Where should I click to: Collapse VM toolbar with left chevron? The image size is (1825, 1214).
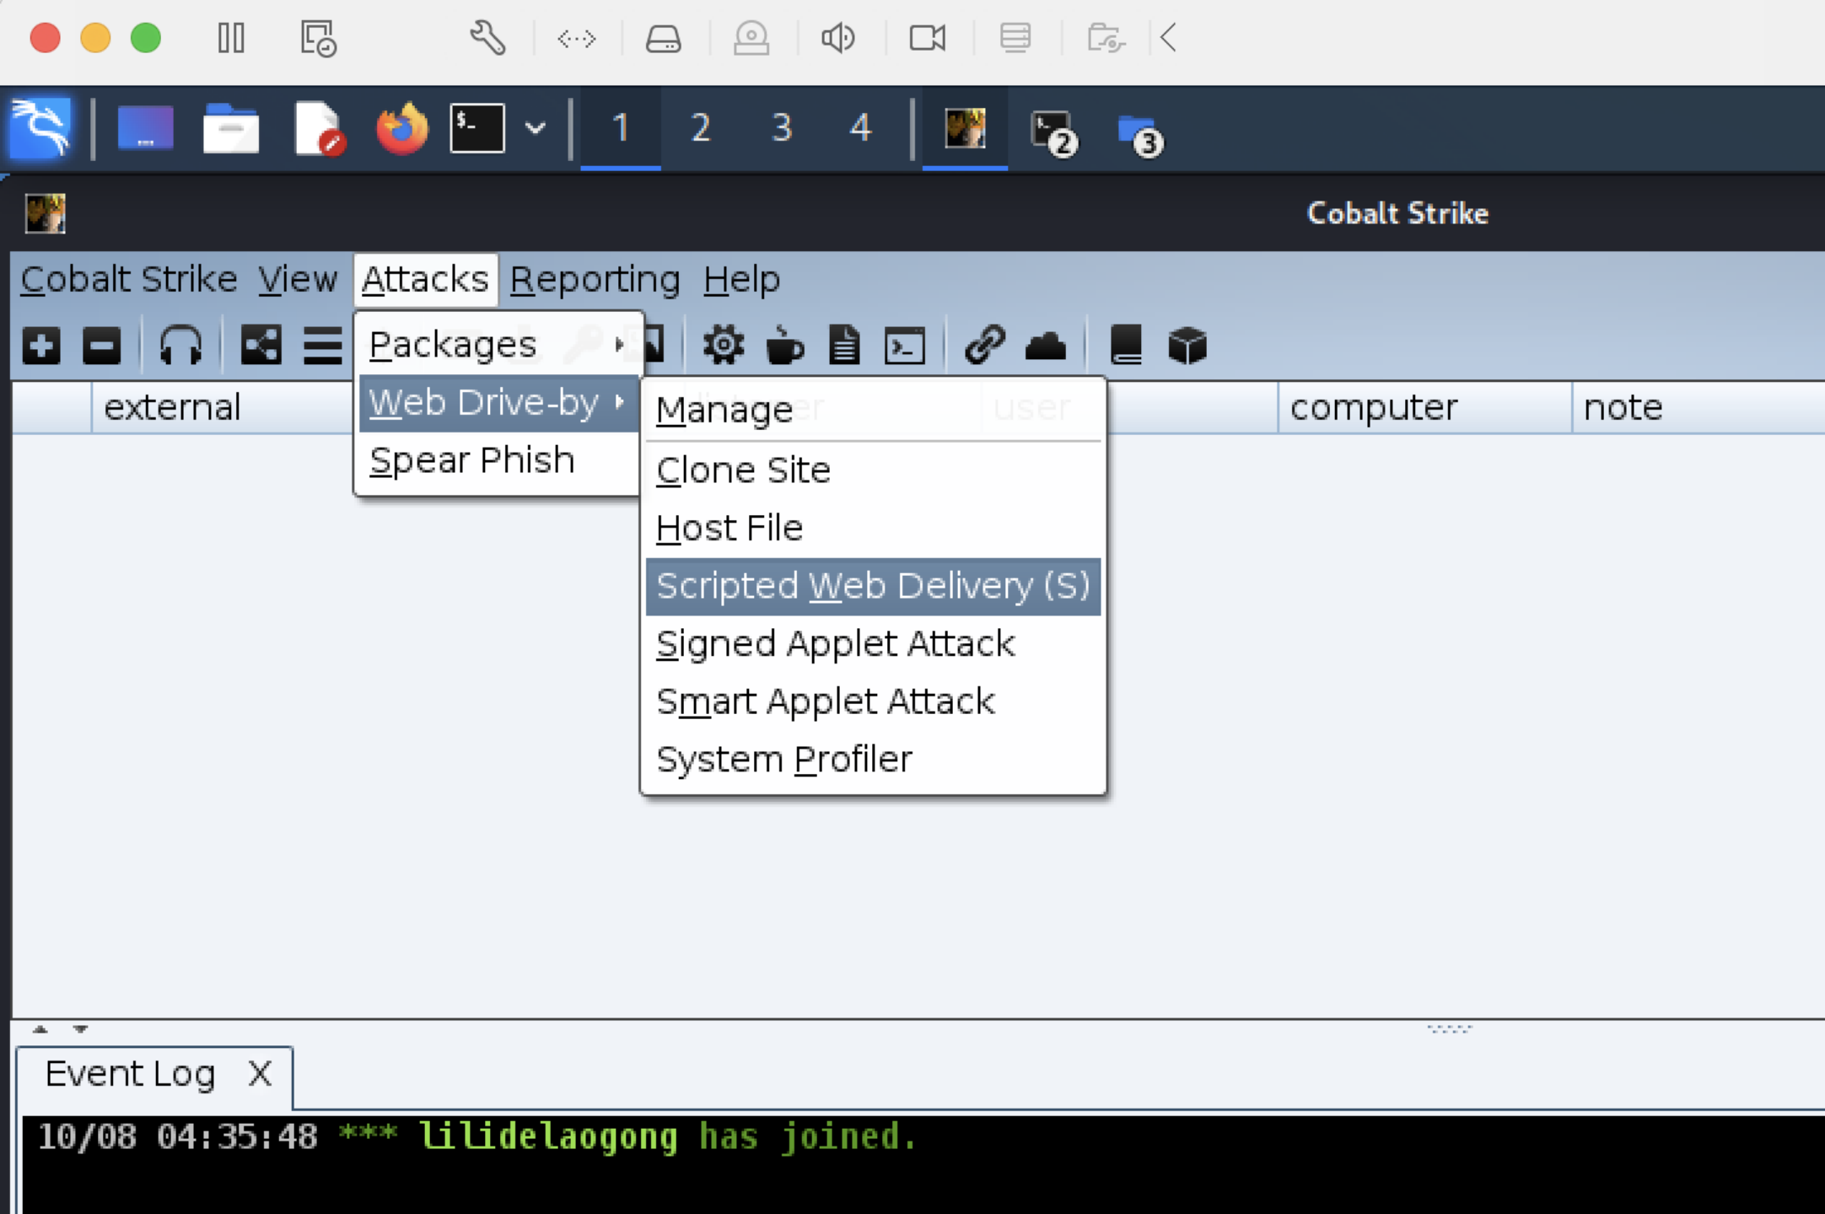(1168, 38)
